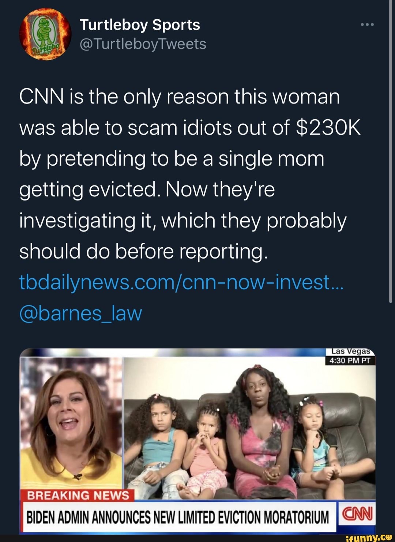Click the eviction moratorium headline bar
395x542 pixels.
(x=178, y=517)
